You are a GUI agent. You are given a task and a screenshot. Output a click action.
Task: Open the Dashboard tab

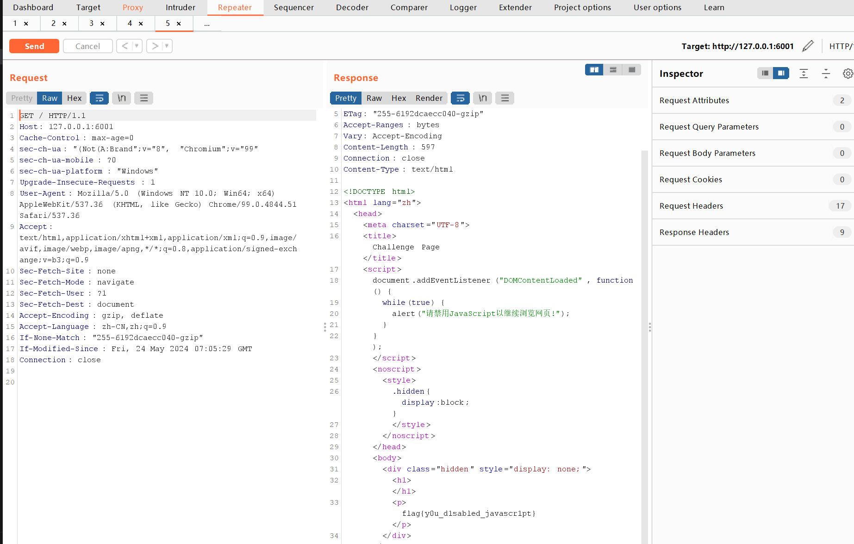pyautogui.click(x=33, y=7)
